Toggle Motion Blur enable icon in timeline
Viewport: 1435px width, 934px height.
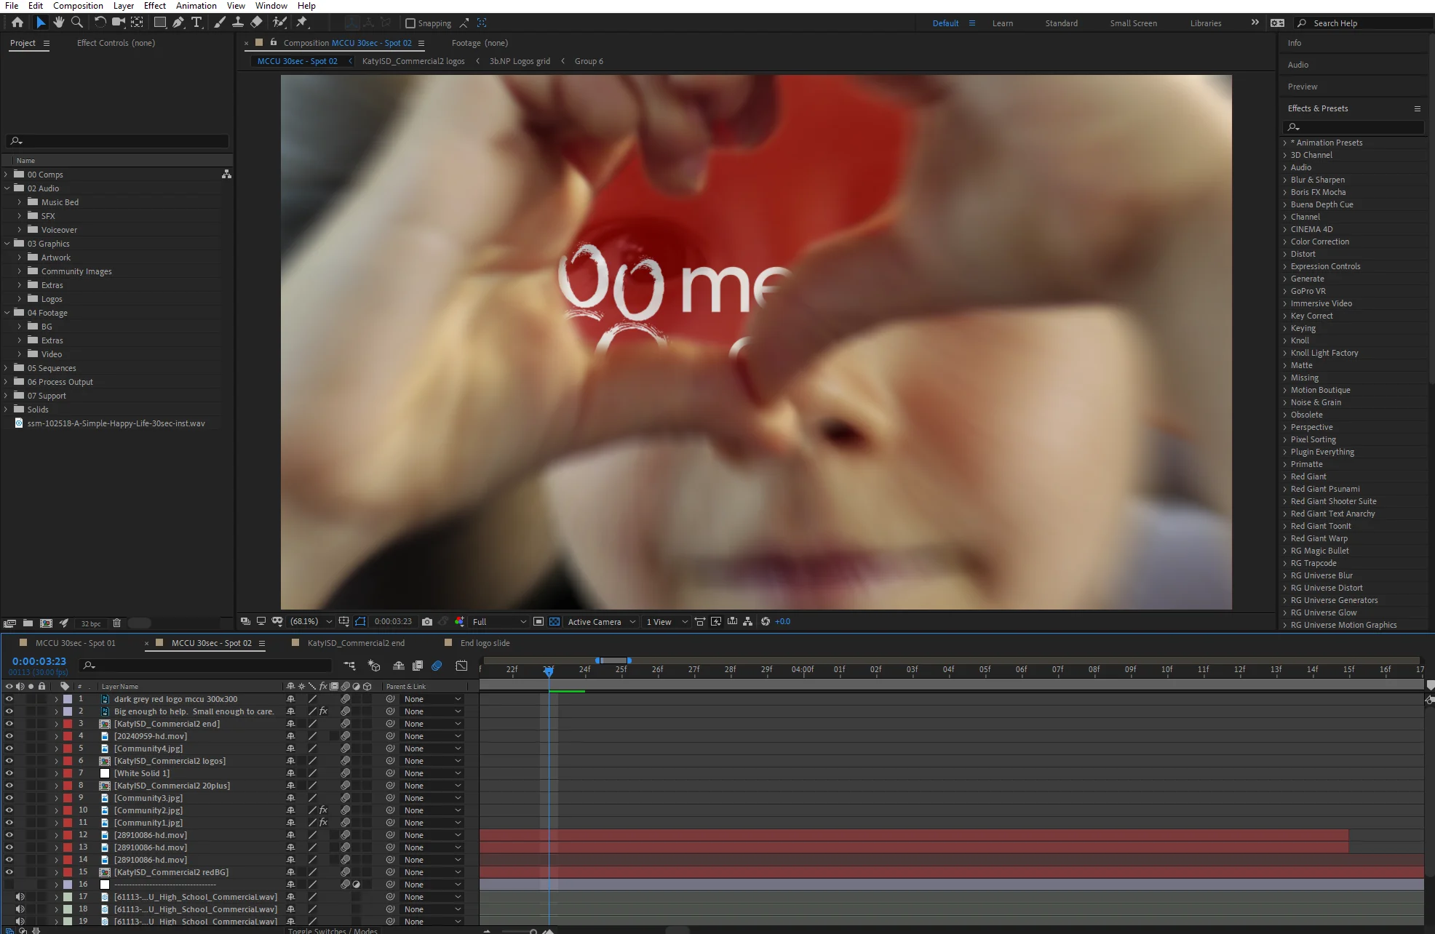coord(437,666)
